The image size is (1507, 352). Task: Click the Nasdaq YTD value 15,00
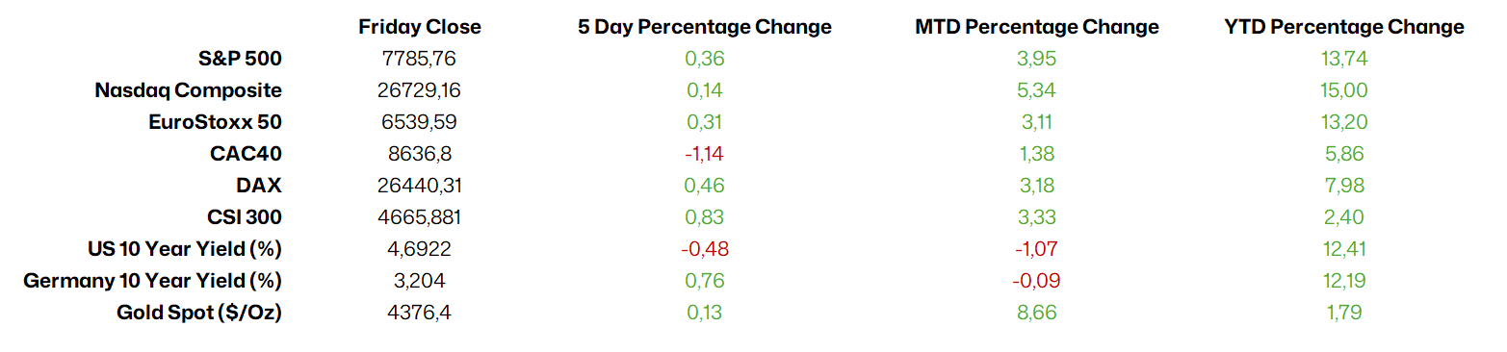[x=1344, y=90]
